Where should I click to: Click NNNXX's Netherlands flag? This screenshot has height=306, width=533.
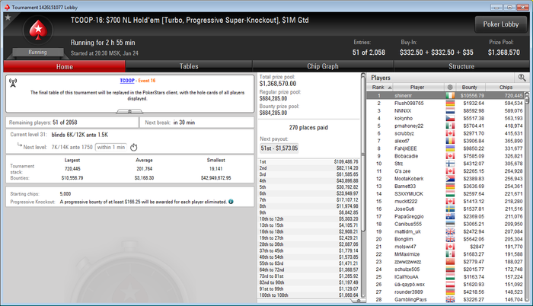(450, 111)
